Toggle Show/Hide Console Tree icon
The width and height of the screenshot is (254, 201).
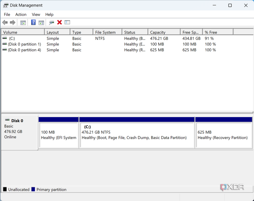point(23,23)
